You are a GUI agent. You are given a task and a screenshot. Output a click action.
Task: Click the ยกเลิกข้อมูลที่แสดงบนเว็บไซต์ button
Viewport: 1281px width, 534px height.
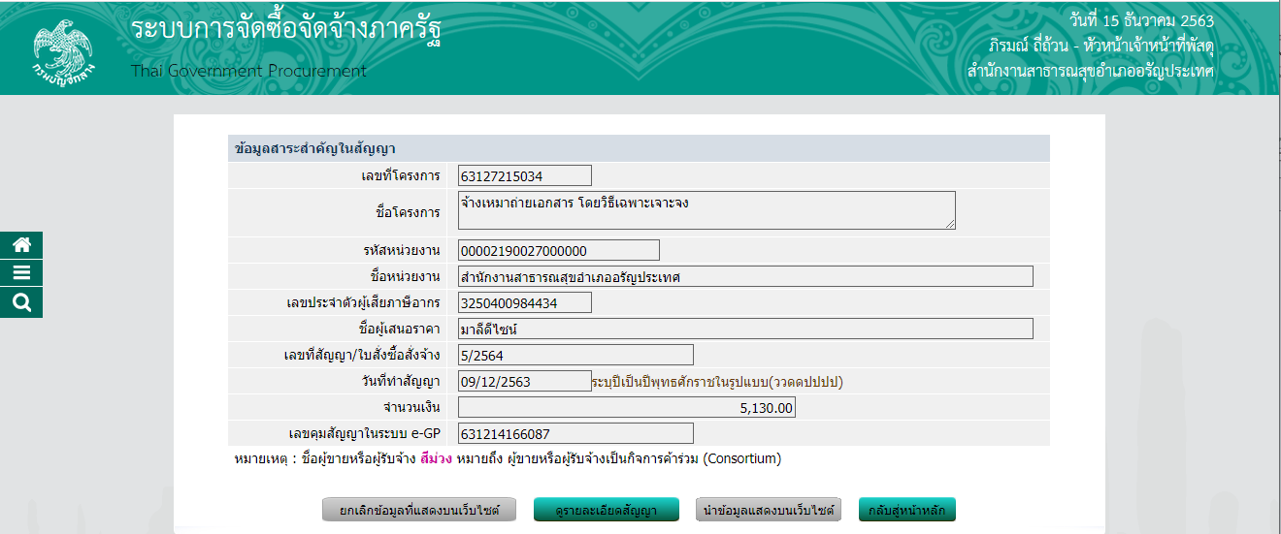(419, 510)
